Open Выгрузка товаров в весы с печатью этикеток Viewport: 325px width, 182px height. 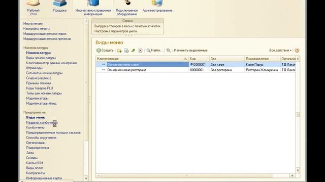point(127,26)
